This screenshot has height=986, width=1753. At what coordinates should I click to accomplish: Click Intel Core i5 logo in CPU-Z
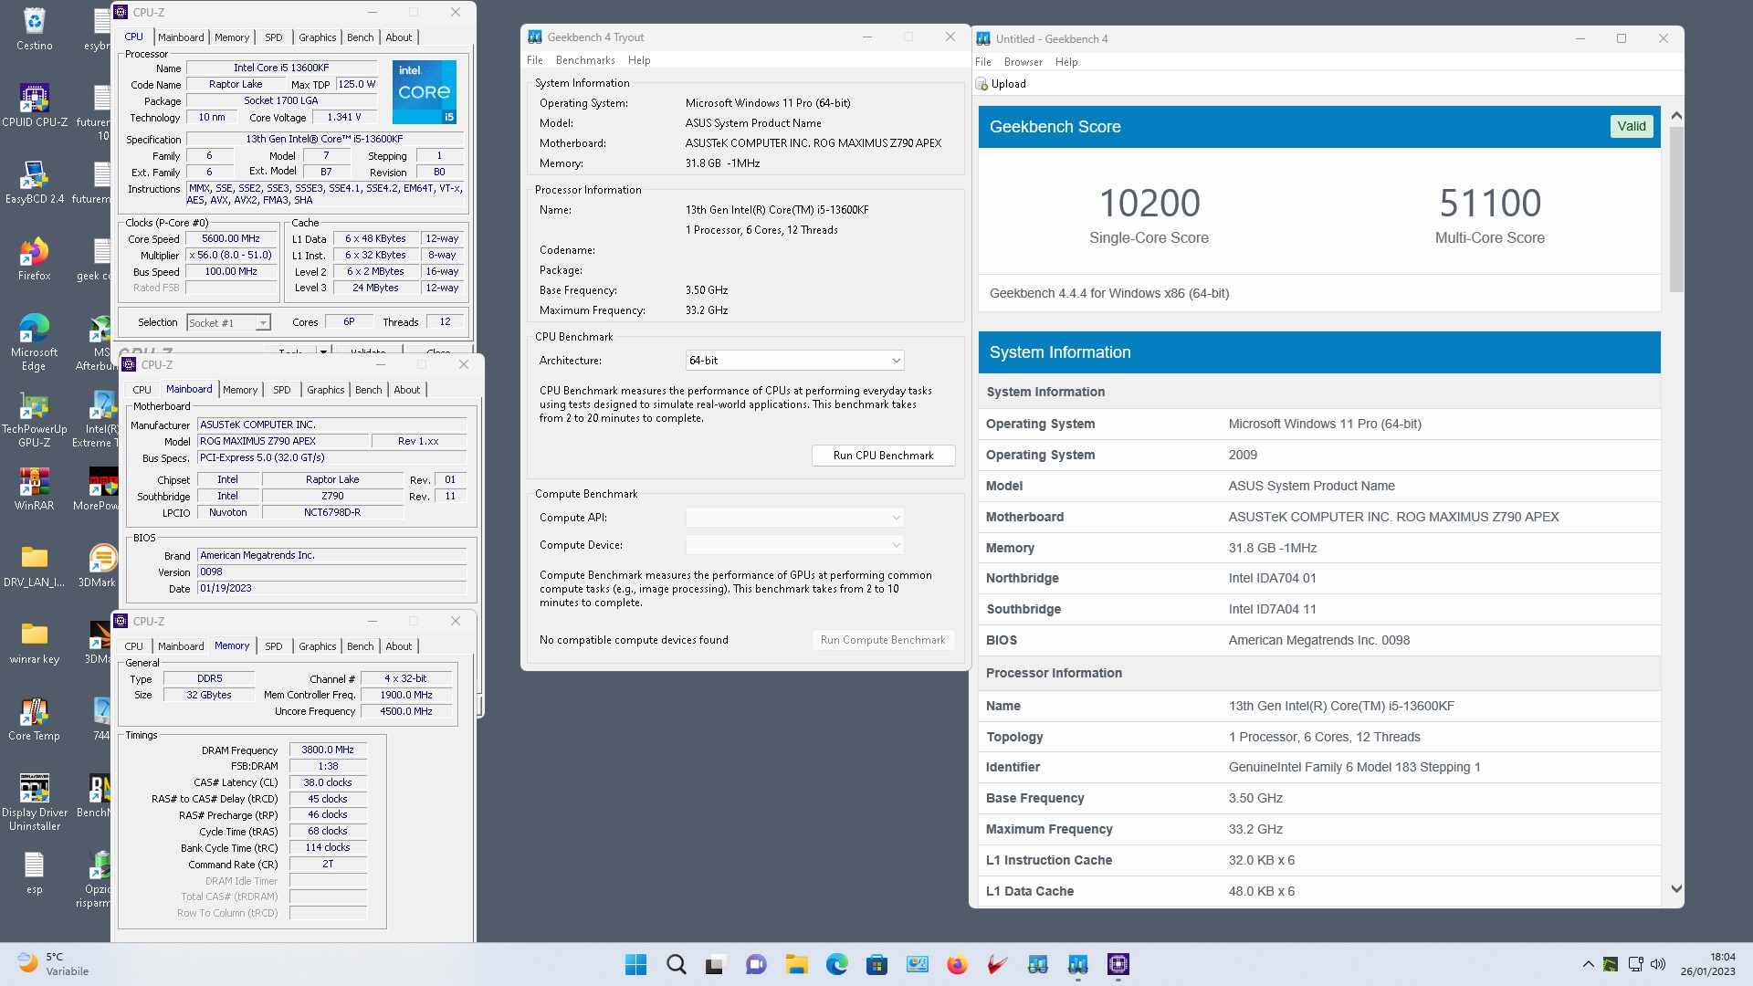click(425, 92)
